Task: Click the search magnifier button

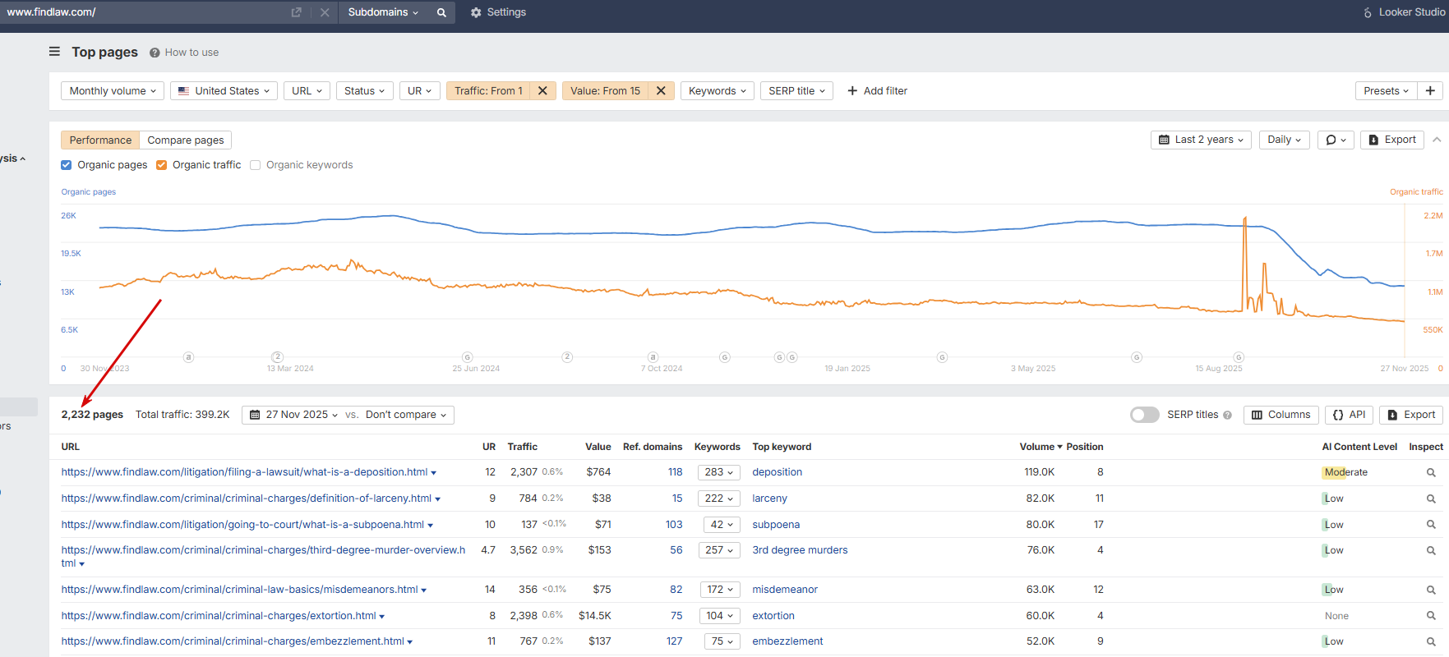Action: pos(441,12)
